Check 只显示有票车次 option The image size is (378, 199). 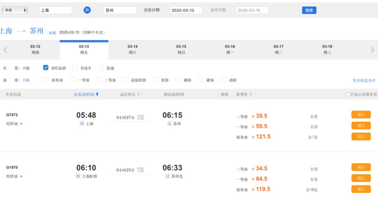[x=348, y=94]
